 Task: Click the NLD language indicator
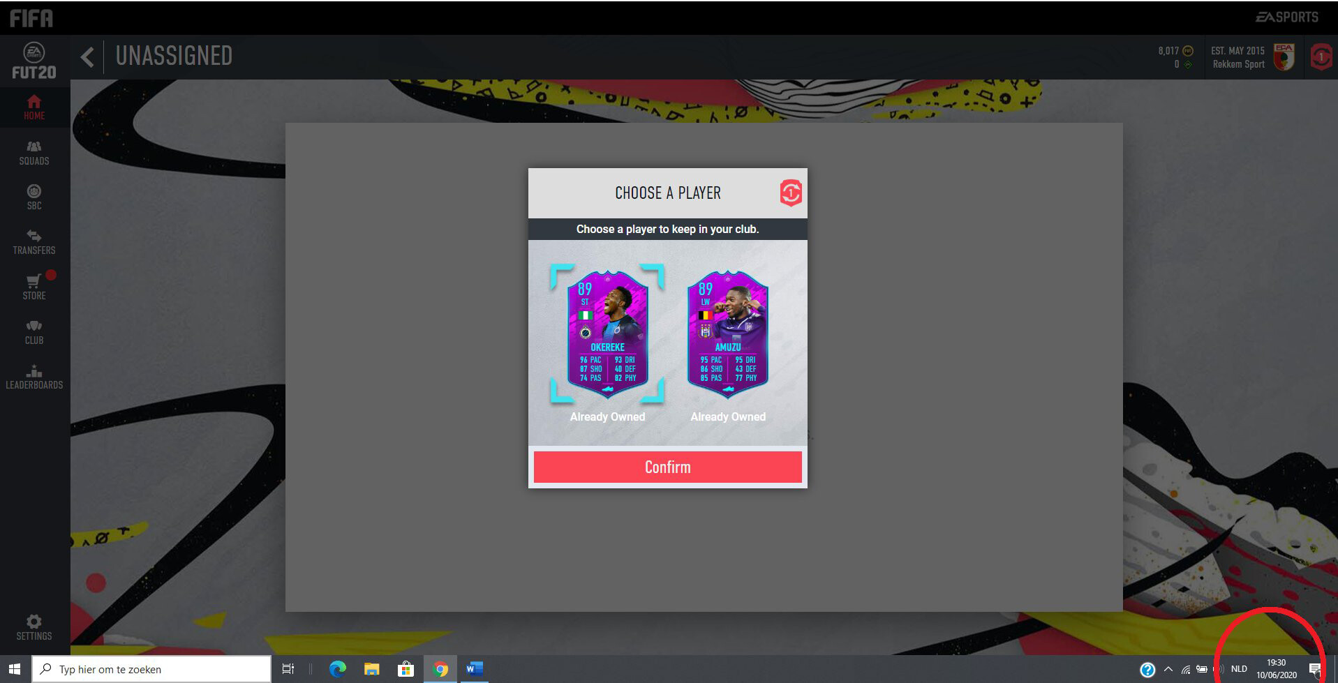click(x=1239, y=669)
